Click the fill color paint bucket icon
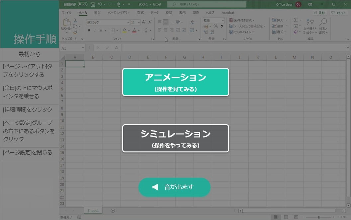Viewport: 351px width, 220px height. (125, 30)
